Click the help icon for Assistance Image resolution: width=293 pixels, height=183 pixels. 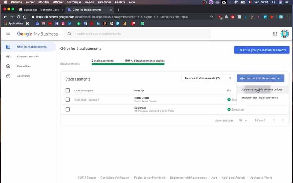8,76
